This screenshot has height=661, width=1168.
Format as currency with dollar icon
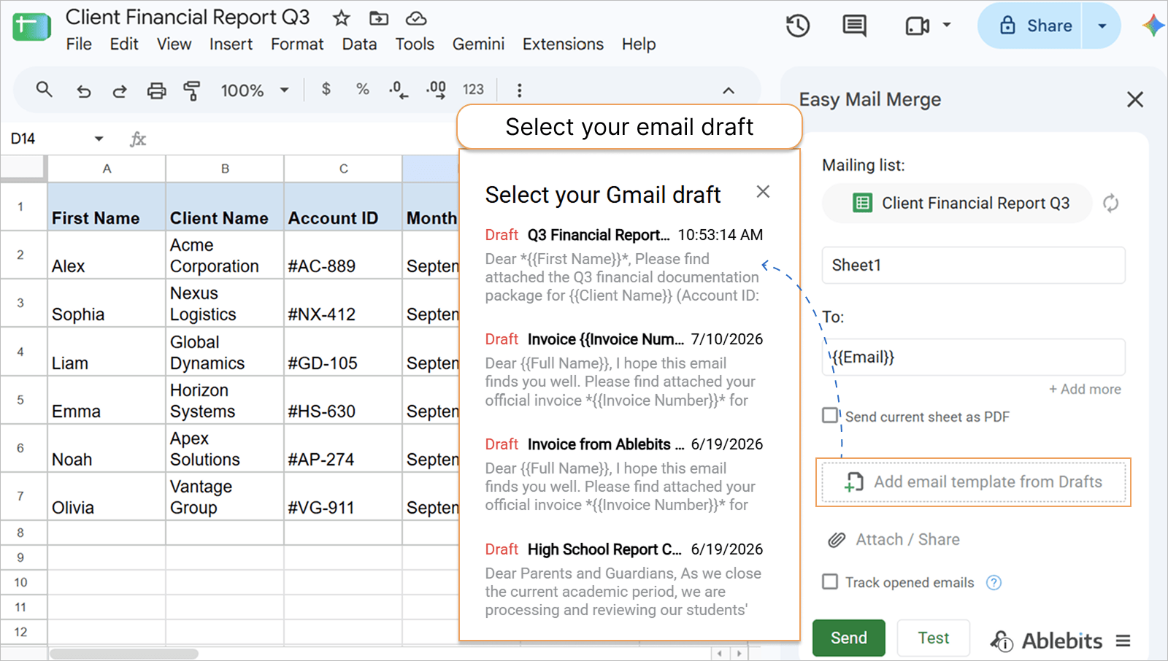click(326, 89)
